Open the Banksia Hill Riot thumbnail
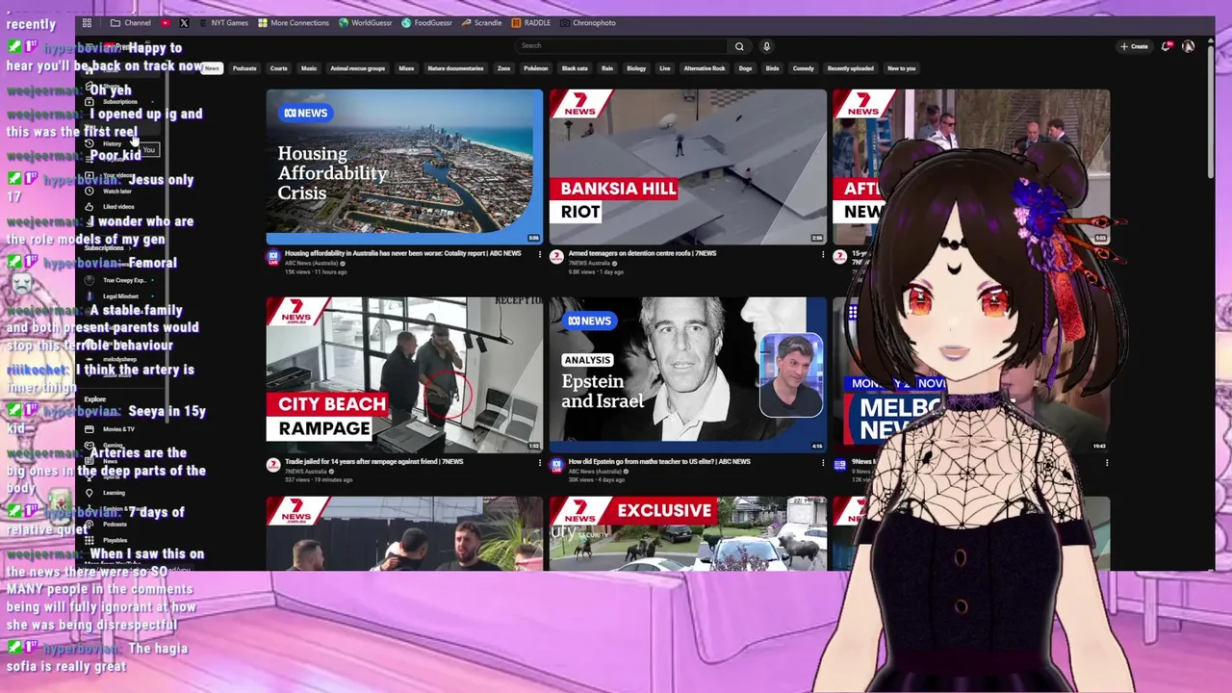 point(687,167)
